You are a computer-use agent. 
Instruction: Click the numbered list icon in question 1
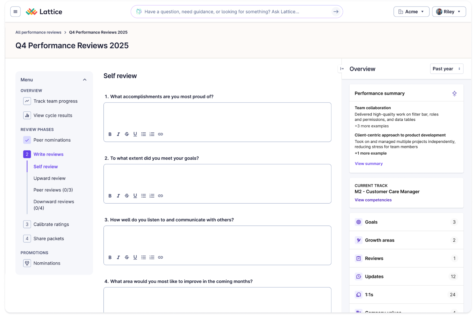152,134
